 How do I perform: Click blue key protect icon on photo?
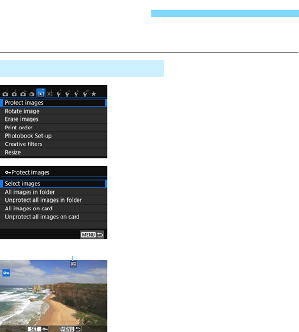coord(6,273)
